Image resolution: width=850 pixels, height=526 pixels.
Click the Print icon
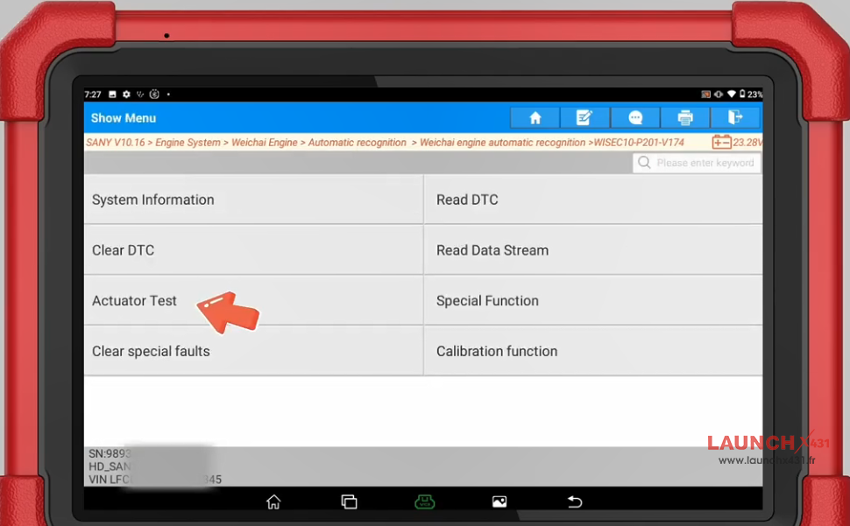[x=684, y=117]
